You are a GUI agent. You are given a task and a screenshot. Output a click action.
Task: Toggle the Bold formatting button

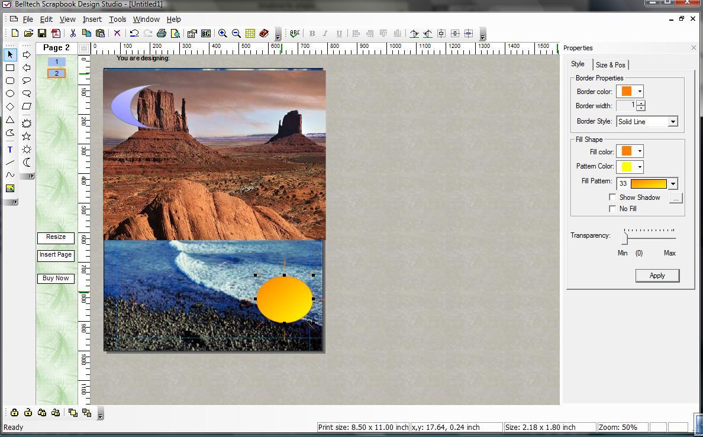(x=312, y=34)
